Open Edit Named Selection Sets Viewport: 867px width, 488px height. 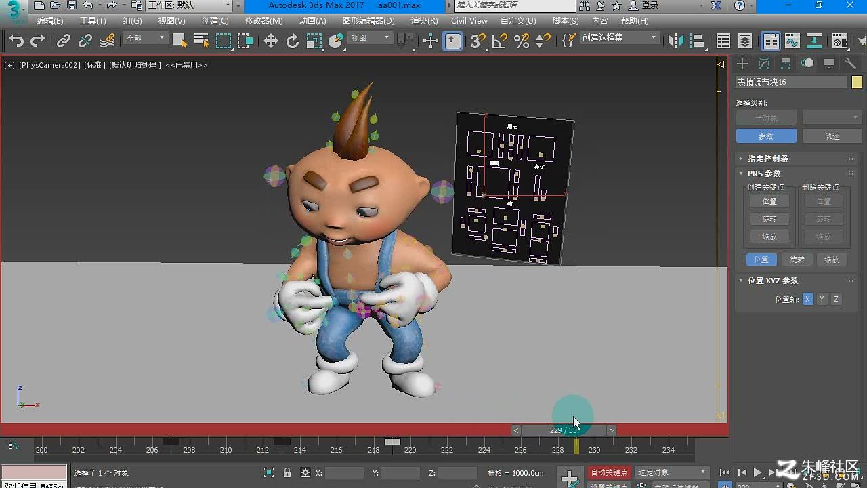568,41
